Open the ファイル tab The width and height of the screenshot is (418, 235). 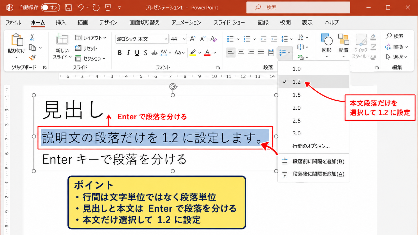[13, 22]
